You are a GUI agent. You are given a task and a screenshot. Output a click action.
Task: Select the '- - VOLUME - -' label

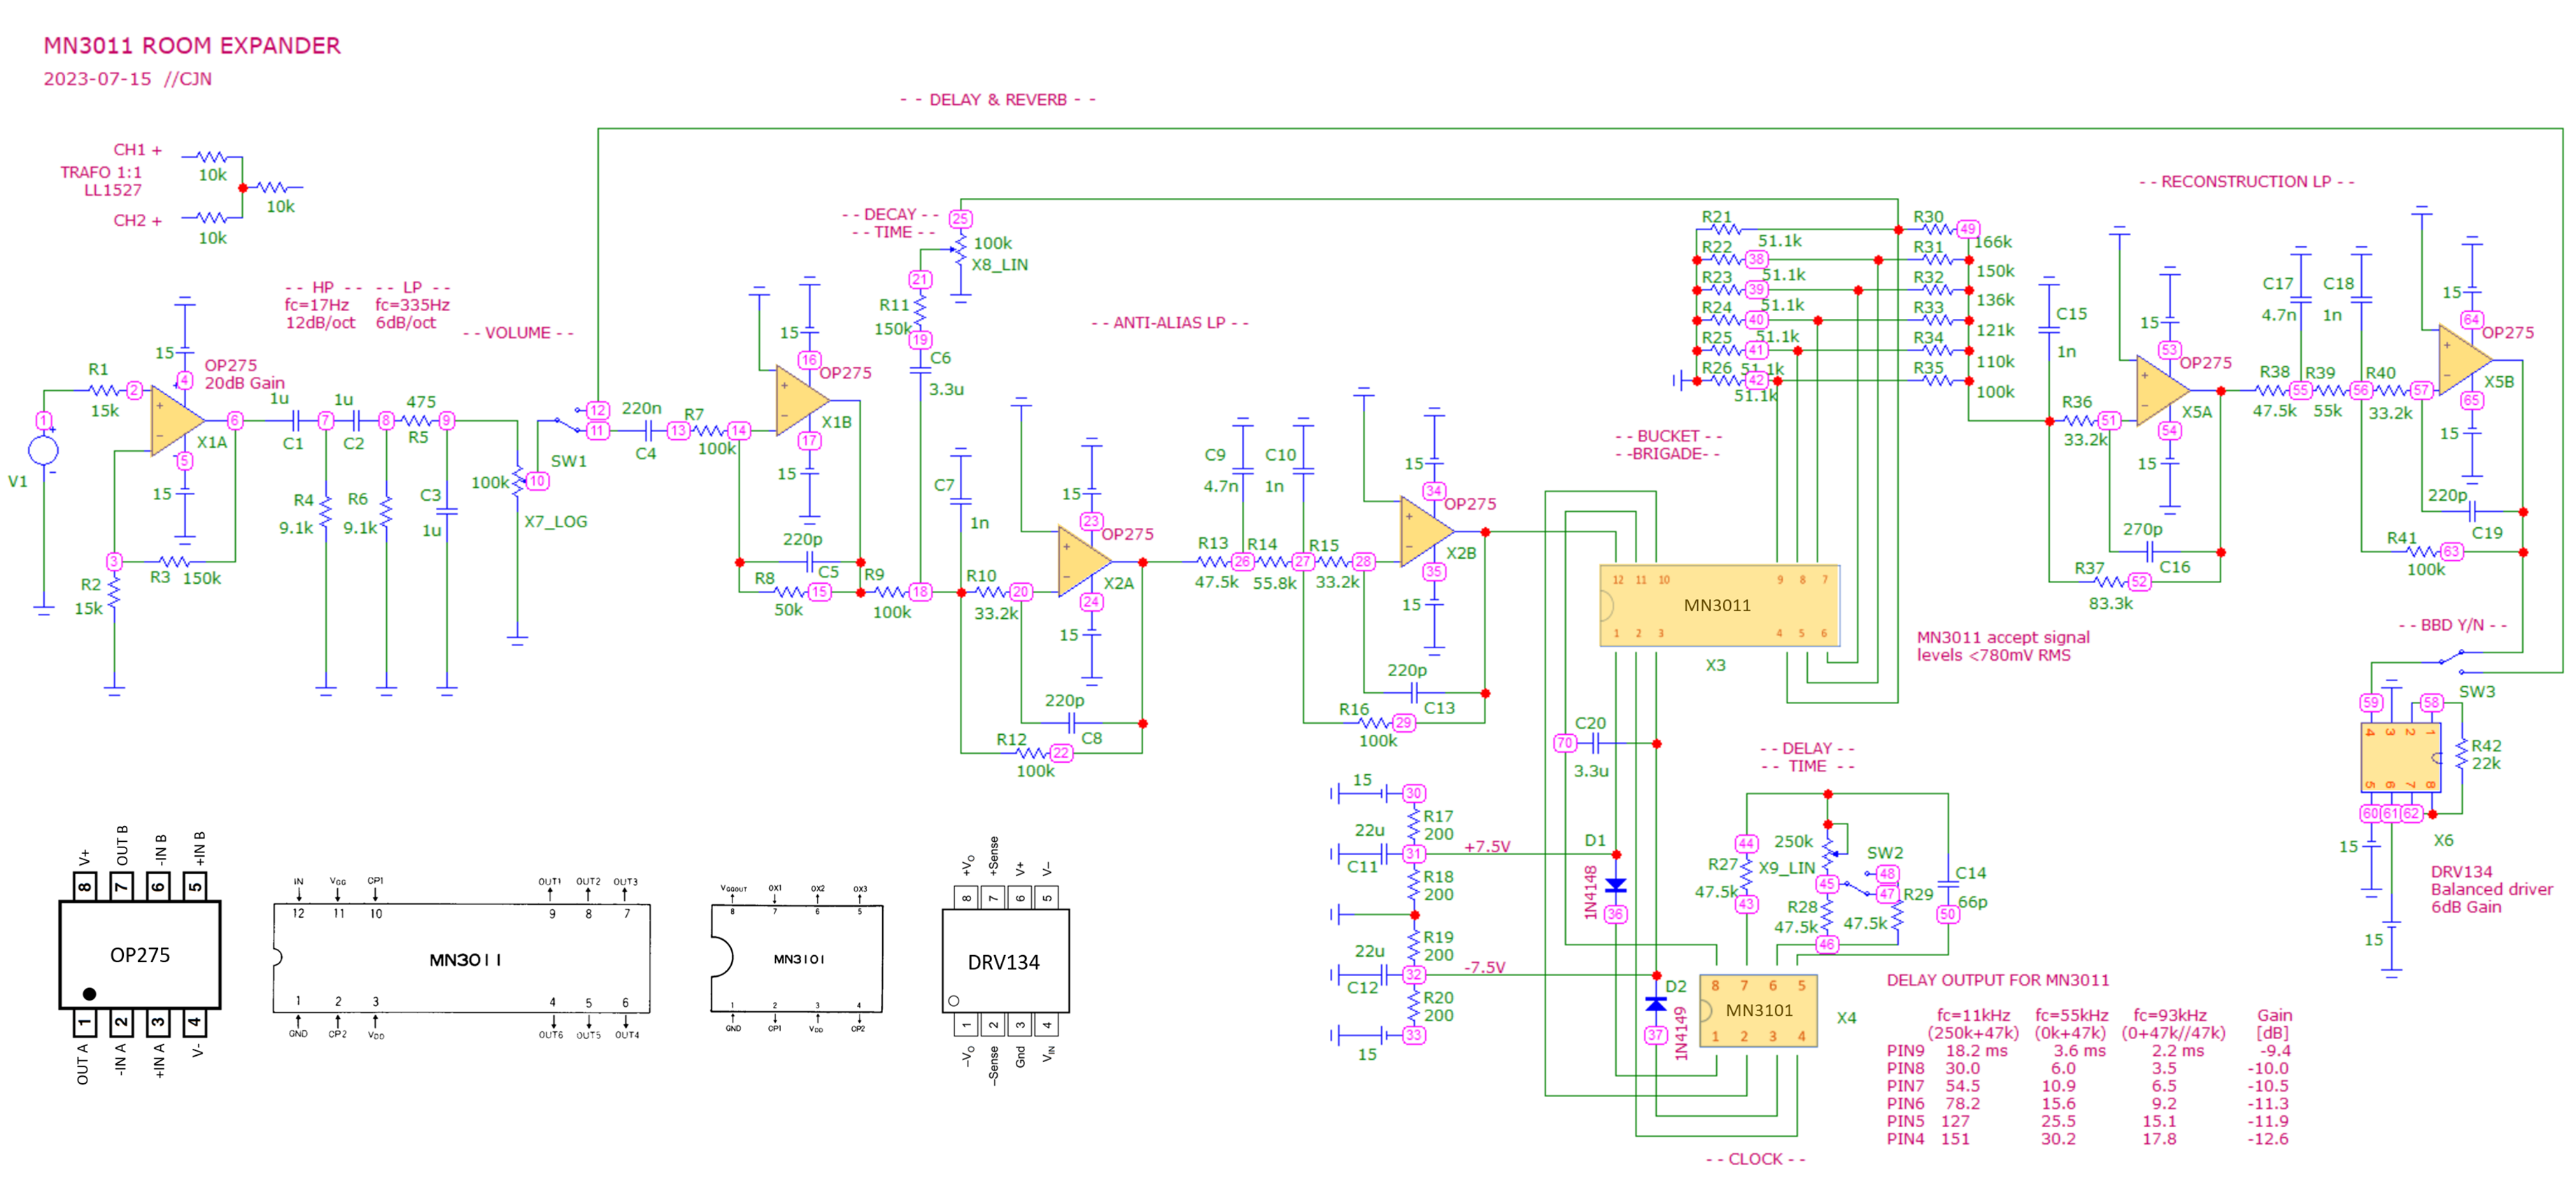518,333
